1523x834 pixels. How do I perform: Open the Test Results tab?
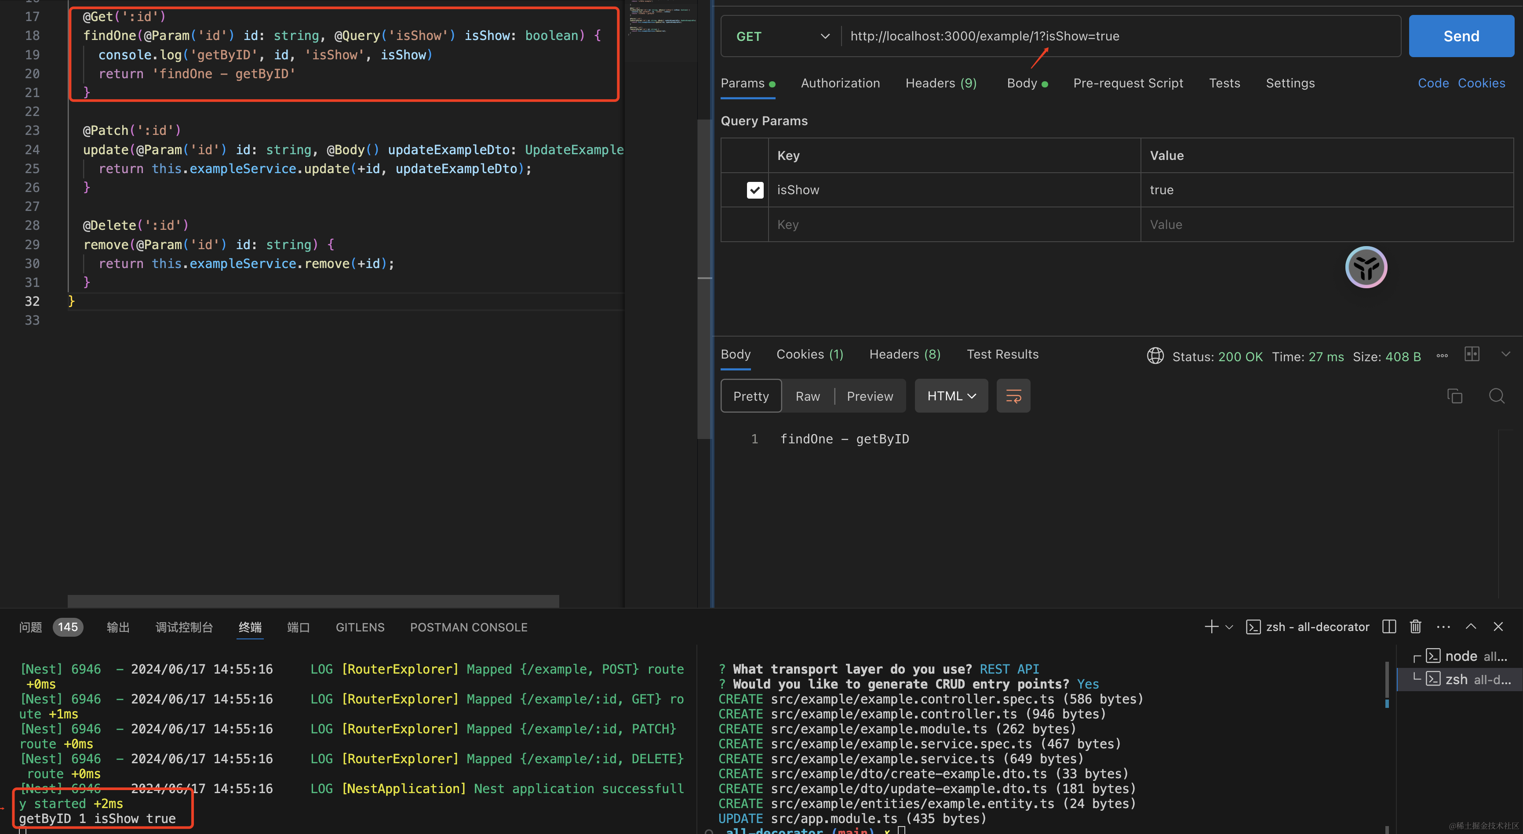click(x=1002, y=354)
